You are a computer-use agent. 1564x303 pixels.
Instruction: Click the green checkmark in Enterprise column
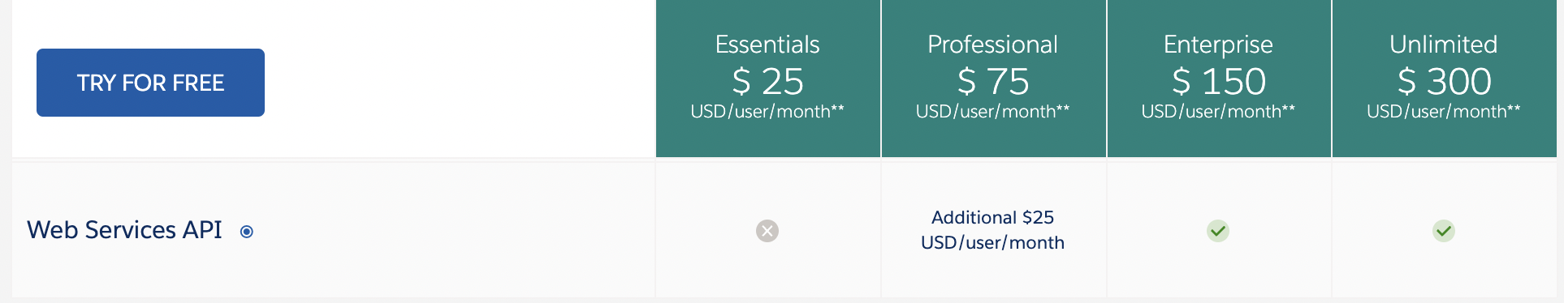(x=1218, y=231)
